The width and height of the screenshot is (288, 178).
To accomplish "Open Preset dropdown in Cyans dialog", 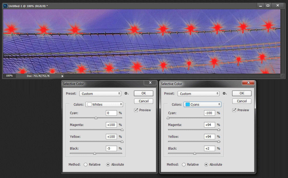I will pos(199,94).
